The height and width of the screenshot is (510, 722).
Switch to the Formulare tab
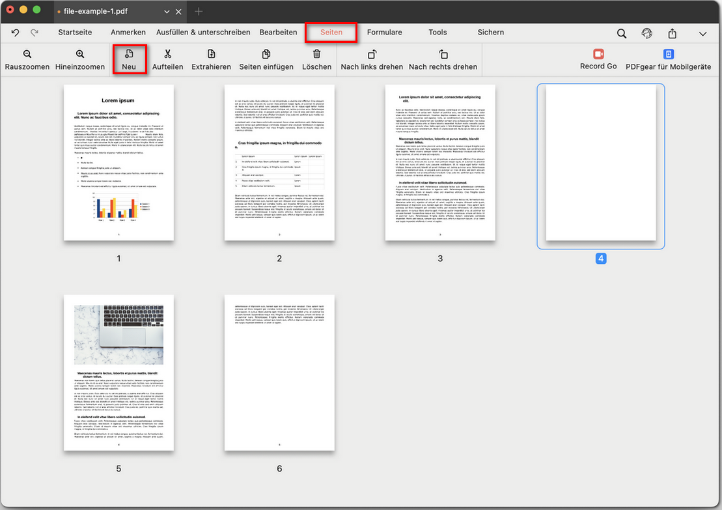(385, 32)
